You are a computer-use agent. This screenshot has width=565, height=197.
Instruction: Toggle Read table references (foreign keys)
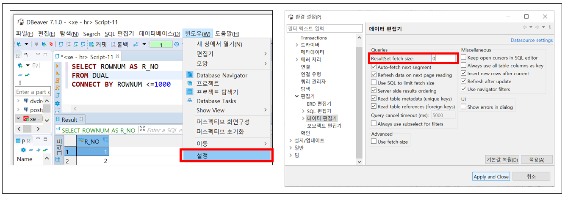[374, 107]
